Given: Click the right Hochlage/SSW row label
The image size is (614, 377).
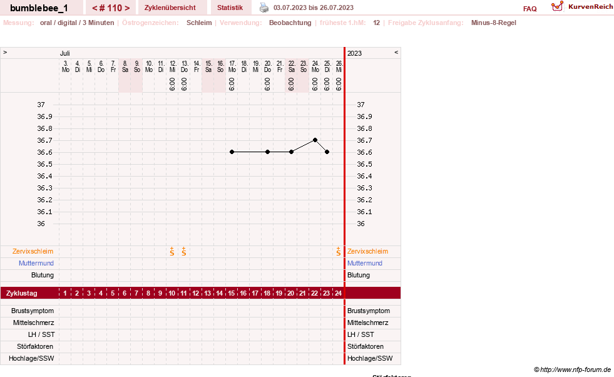Looking at the screenshot, I should (370, 359).
